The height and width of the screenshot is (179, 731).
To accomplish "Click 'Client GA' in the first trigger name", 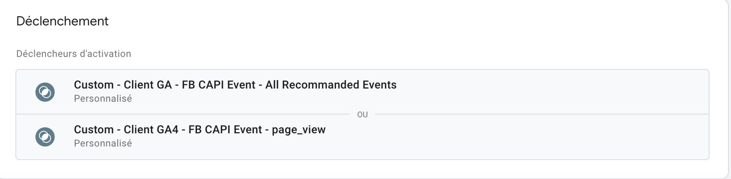I will coord(148,85).
